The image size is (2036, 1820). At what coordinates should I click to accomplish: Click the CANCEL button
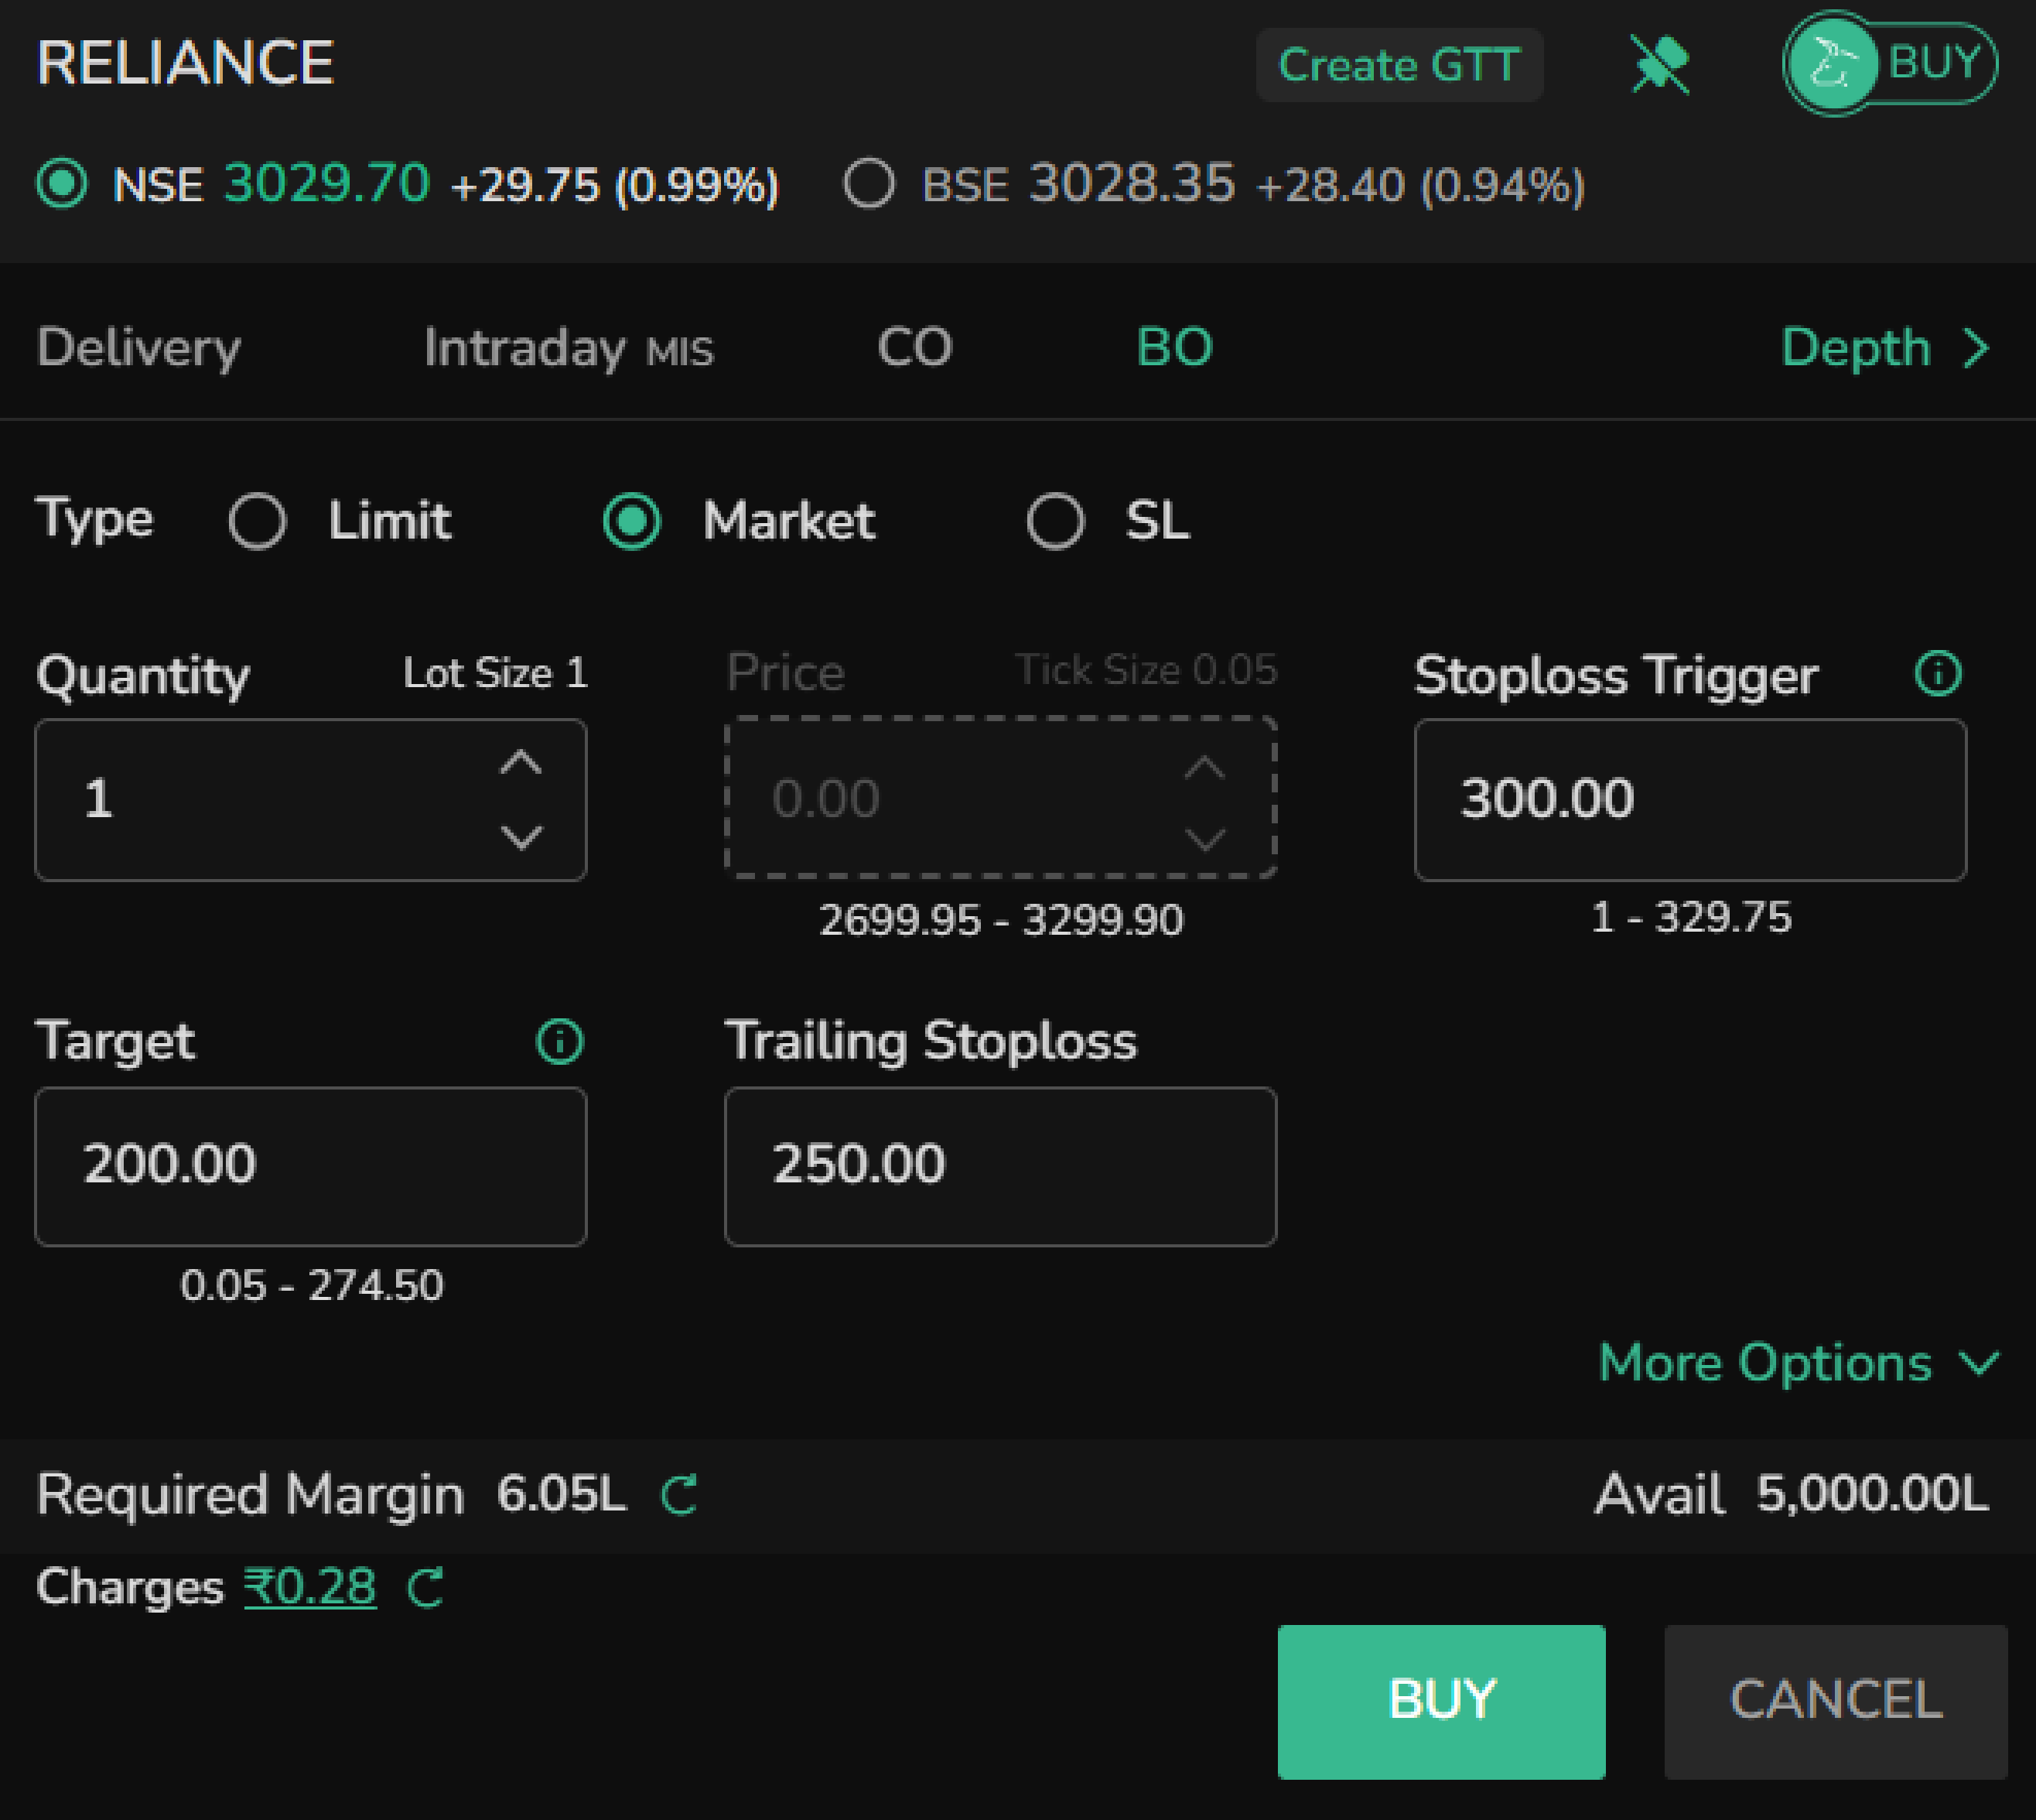(1835, 1701)
